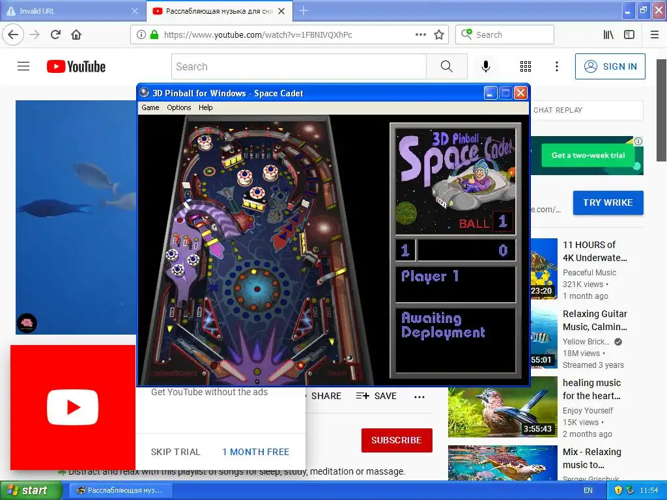Viewport: 667px width, 500px height.
Task: Choose 1 MONTH FREE offer
Action: click(x=255, y=452)
